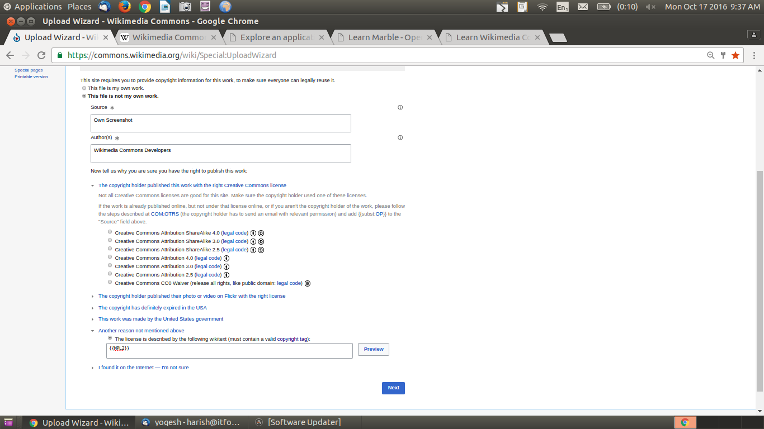The image size is (764, 429).
Task: Click the Author(s) text field
Action: pos(221,154)
